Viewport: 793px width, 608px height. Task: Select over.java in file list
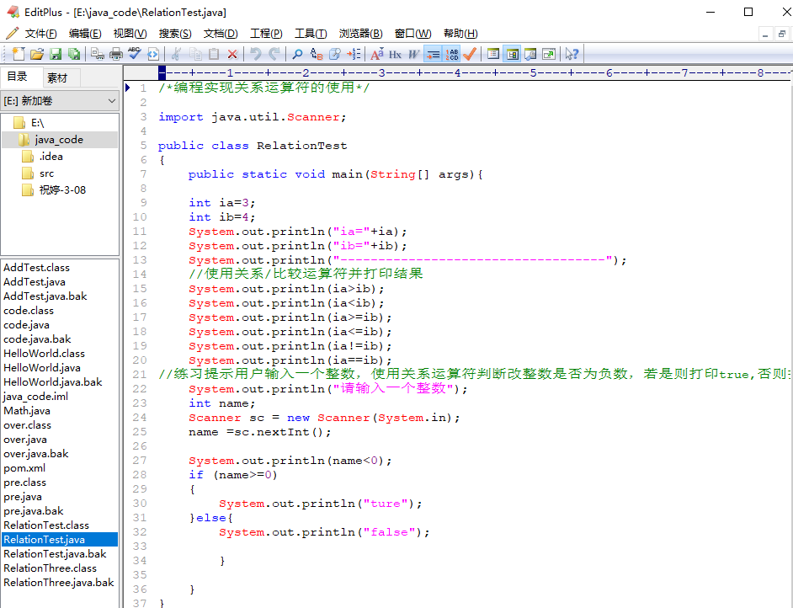coord(25,440)
